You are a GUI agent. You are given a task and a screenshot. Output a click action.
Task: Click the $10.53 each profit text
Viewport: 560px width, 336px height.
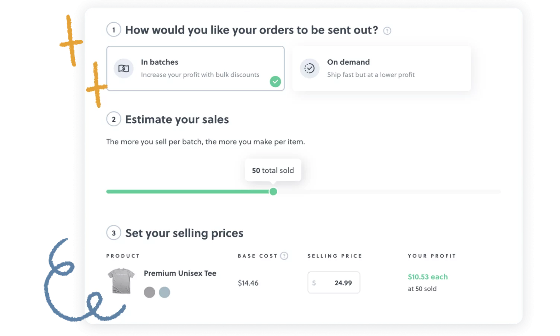(x=428, y=277)
